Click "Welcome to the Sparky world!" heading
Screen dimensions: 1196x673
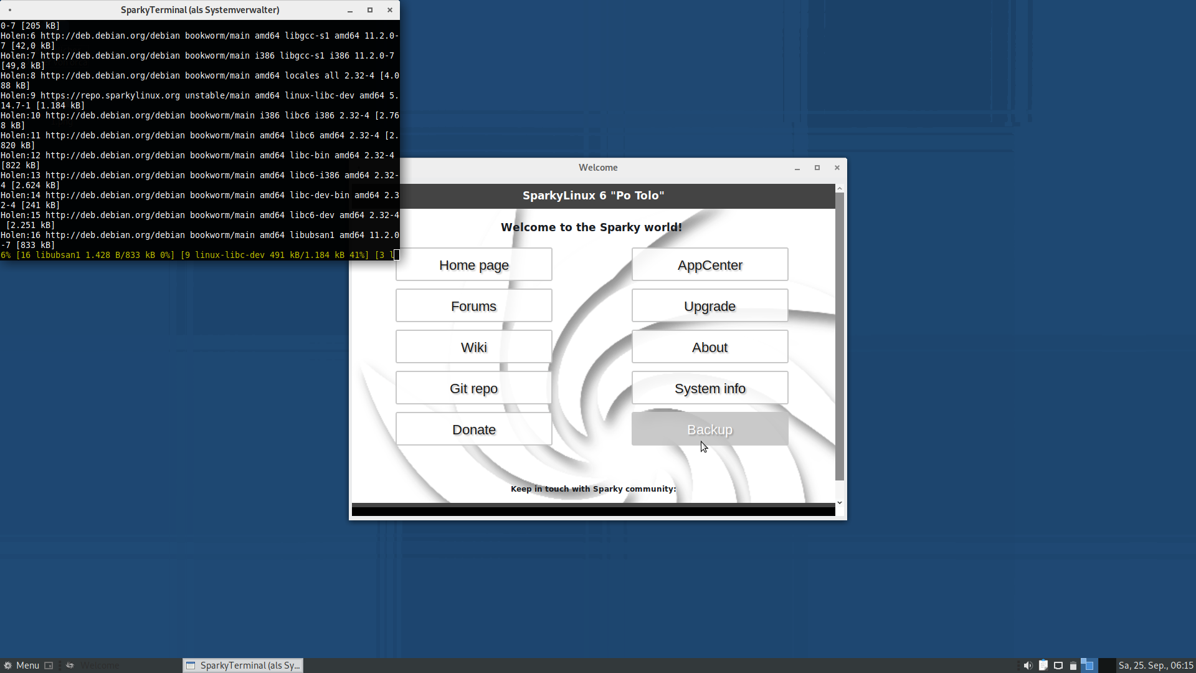pyautogui.click(x=591, y=227)
